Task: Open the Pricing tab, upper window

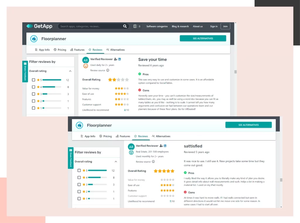Action: click(60, 50)
